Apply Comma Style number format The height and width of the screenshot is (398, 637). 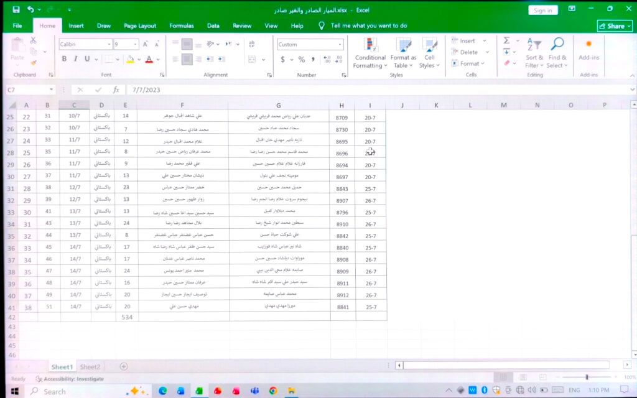(313, 60)
